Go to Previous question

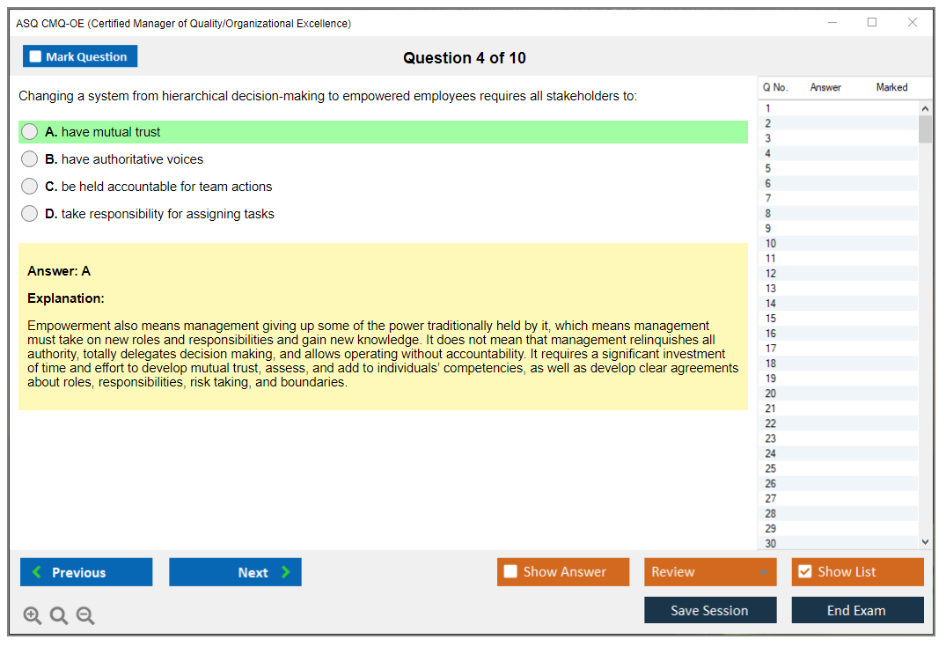(x=86, y=572)
